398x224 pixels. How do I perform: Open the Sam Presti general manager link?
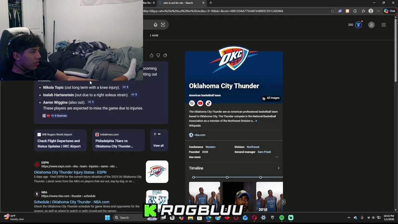click(x=264, y=152)
